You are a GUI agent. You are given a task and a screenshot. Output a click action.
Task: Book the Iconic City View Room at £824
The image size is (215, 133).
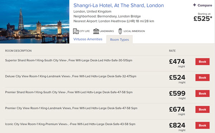(202, 125)
